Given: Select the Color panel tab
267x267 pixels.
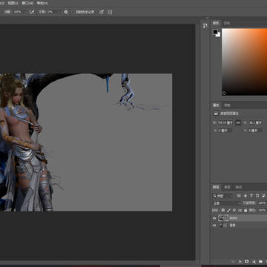Looking at the screenshot, I should coord(216,23).
